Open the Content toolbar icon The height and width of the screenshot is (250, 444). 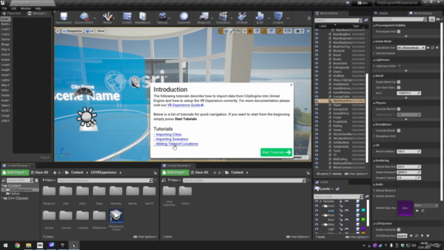127,18
